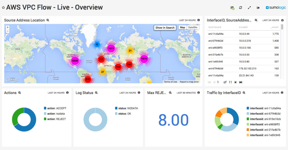Click the share dashboard icon in header
Image resolution: width=288 pixels, height=150 pixels.
[x=232, y=8]
